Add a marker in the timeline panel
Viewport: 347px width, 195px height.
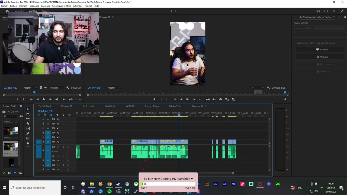tap(57, 115)
